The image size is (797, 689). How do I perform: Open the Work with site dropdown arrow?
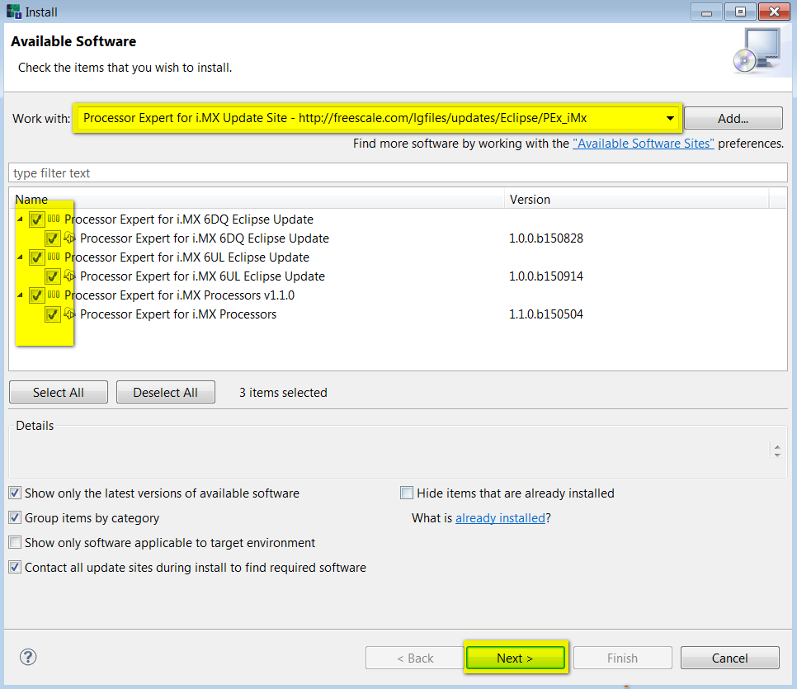(x=670, y=119)
